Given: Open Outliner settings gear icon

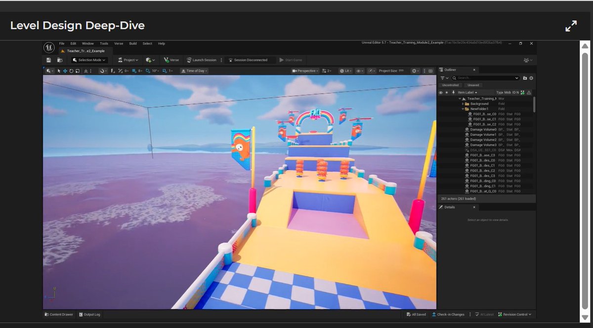Looking at the screenshot, I should 531,78.
